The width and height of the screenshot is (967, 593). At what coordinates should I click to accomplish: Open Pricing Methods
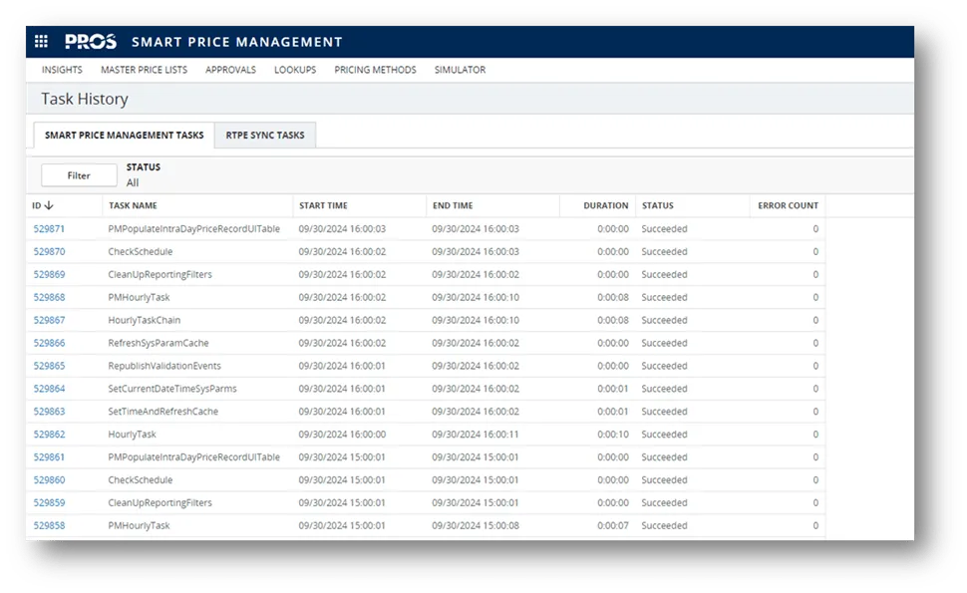(376, 70)
